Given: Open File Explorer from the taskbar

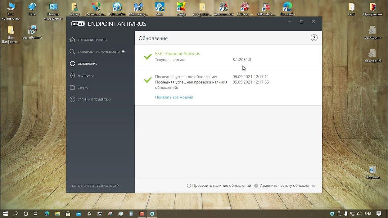Looking at the screenshot, I should tap(58, 214).
